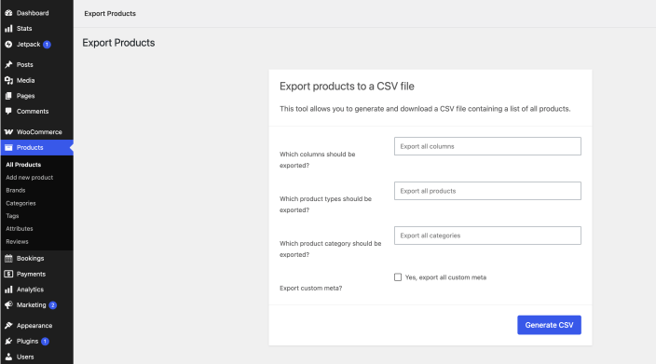Open the Jetpack menu
Image resolution: width=656 pixels, height=364 pixels.
click(x=37, y=45)
